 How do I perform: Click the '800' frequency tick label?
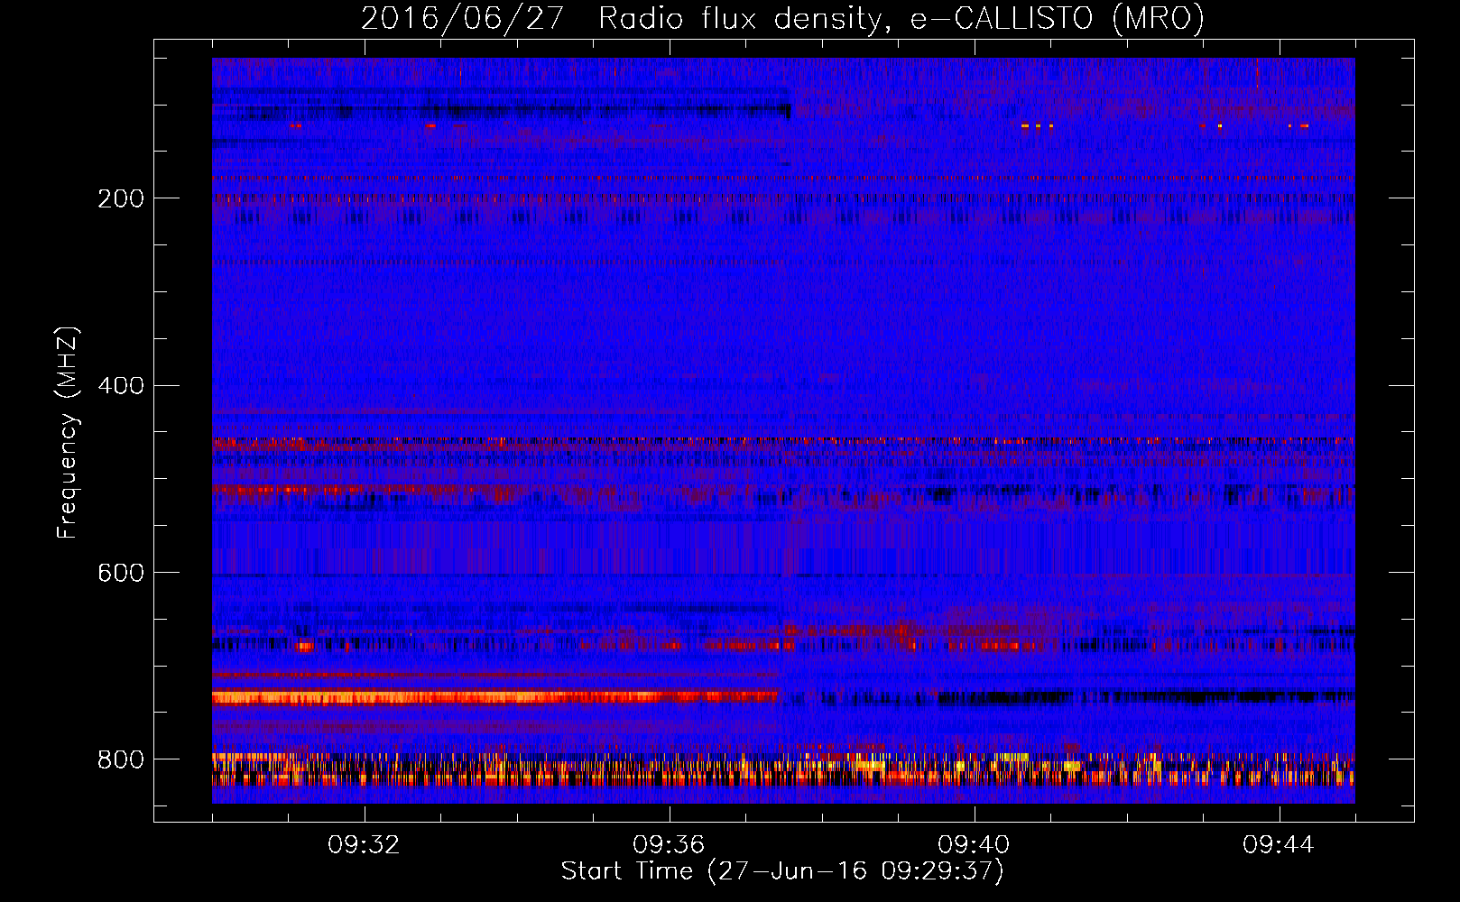click(120, 759)
